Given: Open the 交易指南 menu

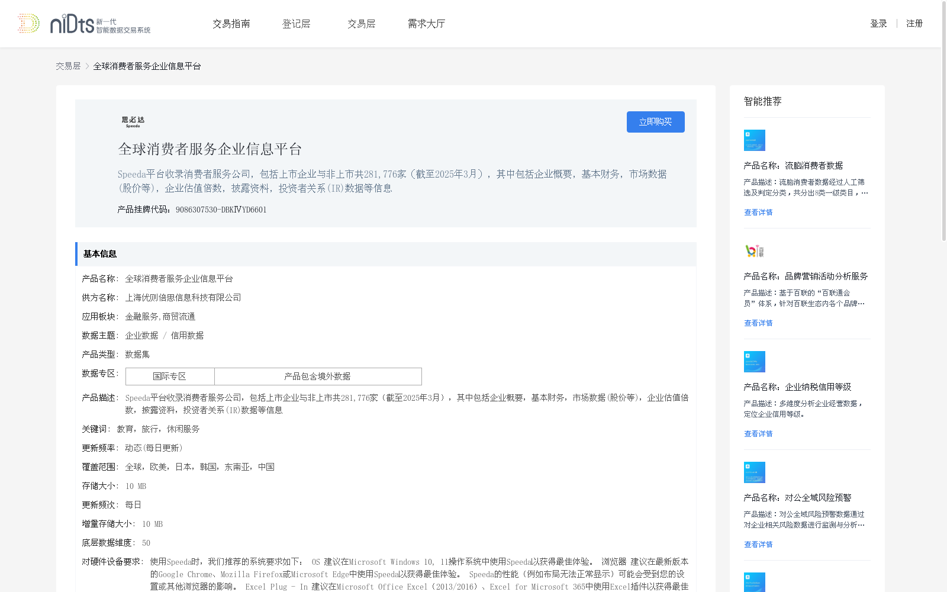Looking at the screenshot, I should [x=231, y=24].
